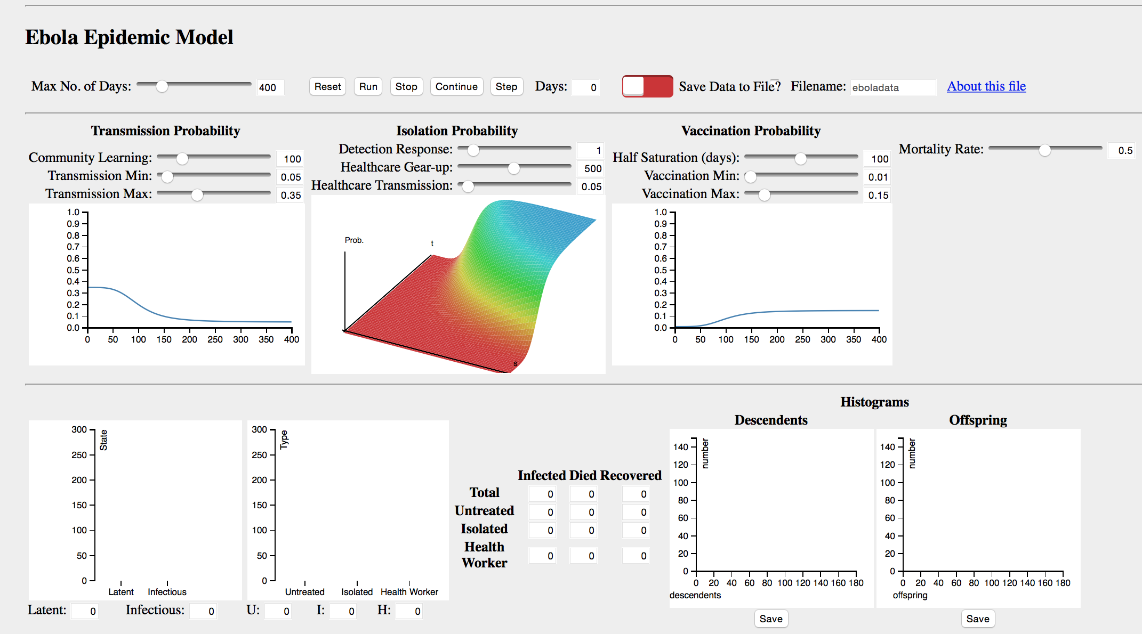
Task: Click the Filename input field
Action: tap(892, 87)
